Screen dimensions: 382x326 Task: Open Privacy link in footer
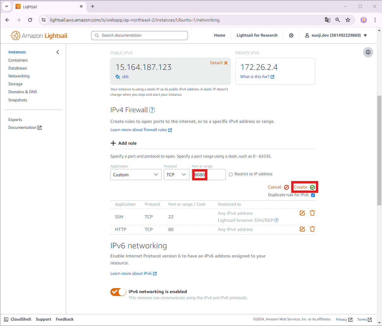[344, 320]
